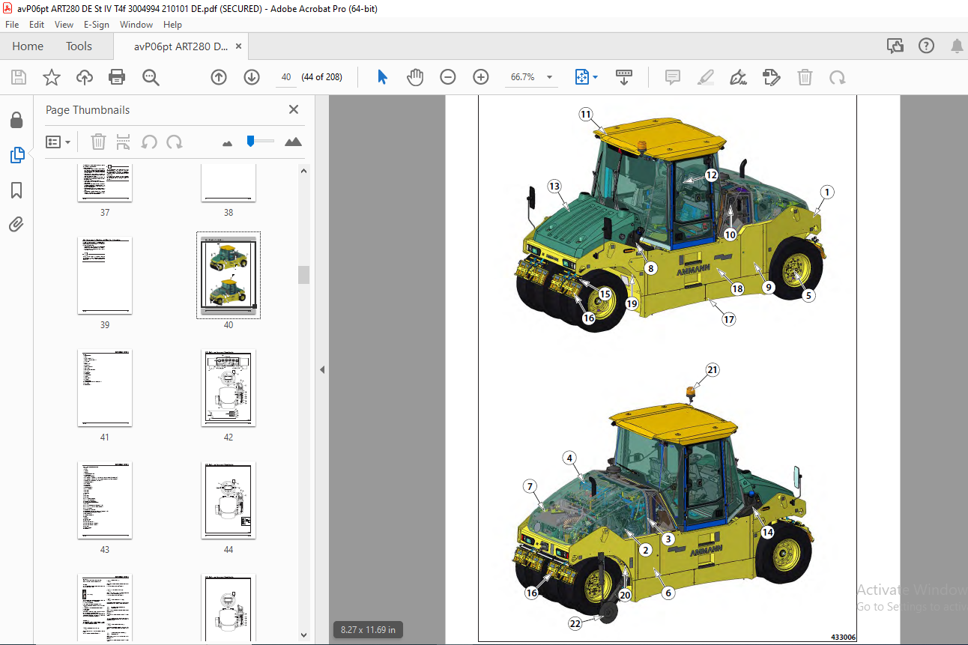
Task: Select the avP06pt ART280 document tab
Action: point(181,46)
